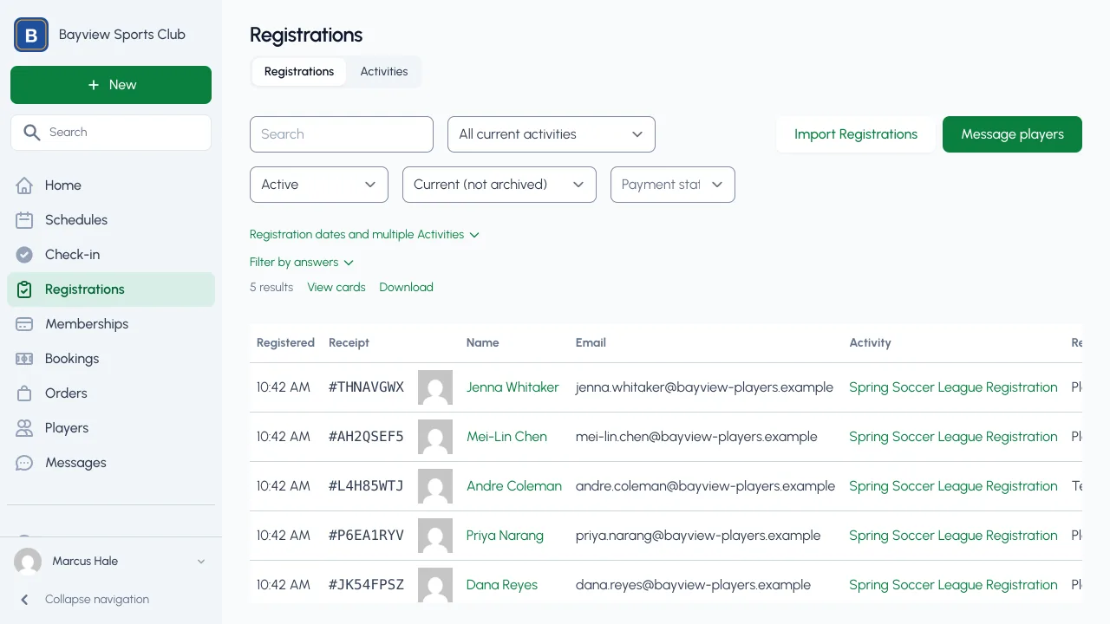
Task: Click Jenna Whitaker's avatar thumbnail
Action: [435, 387]
